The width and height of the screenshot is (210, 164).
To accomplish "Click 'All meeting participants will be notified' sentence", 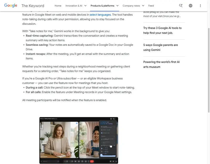I will pos(65,100).
